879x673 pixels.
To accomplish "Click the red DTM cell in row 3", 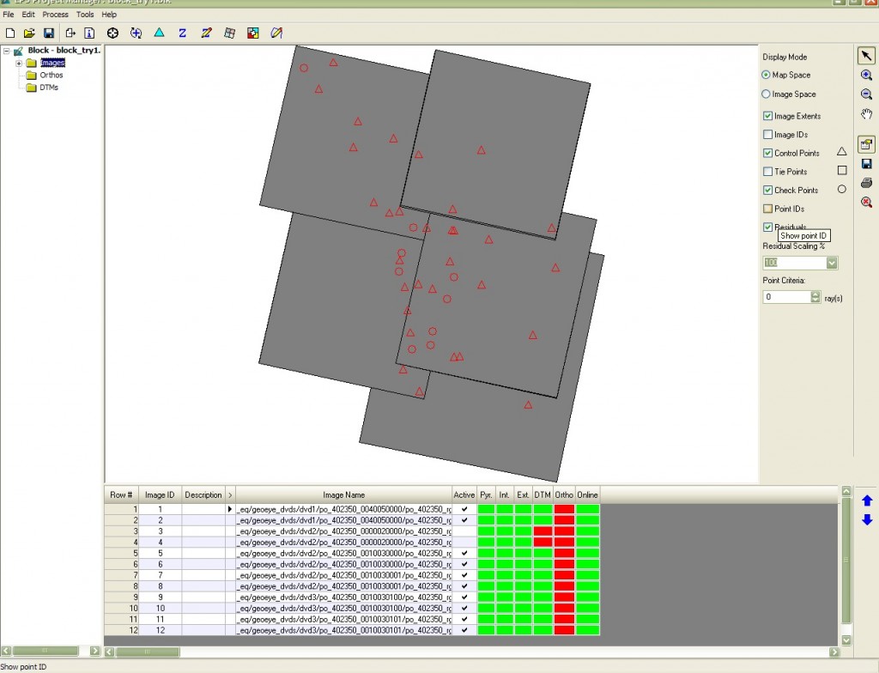I will (x=543, y=531).
